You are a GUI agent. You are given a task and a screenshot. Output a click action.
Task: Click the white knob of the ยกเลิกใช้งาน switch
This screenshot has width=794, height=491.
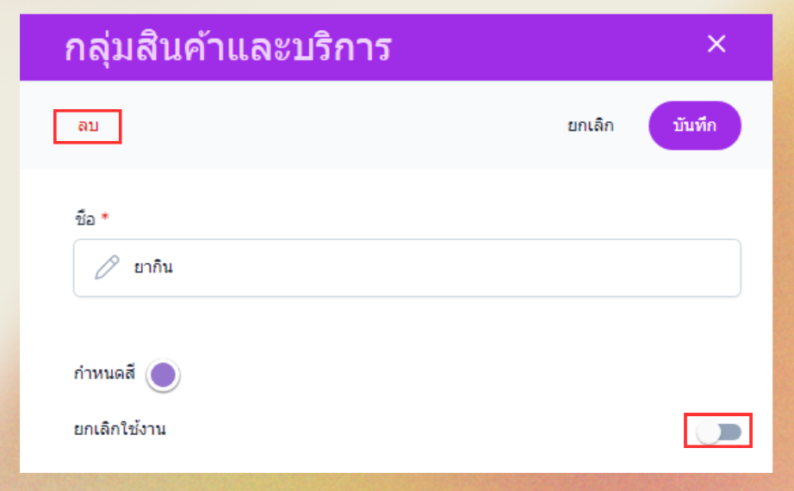[x=709, y=432]
